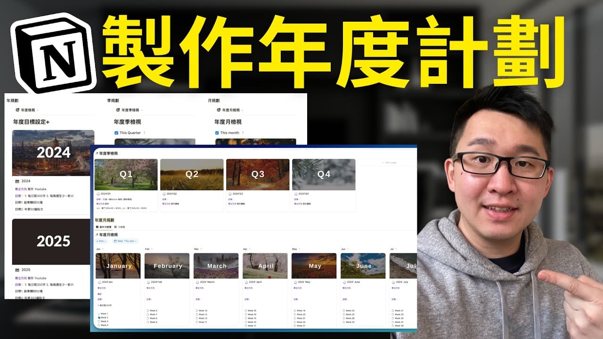This screenshot has height=339, width=603.
Task: Expand the chevron beside 年度季檢視 in 季規劃
Action: (142, 110)
